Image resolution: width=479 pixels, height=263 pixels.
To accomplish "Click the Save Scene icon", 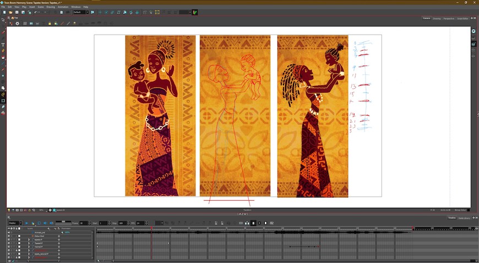I will pos(17,12).
